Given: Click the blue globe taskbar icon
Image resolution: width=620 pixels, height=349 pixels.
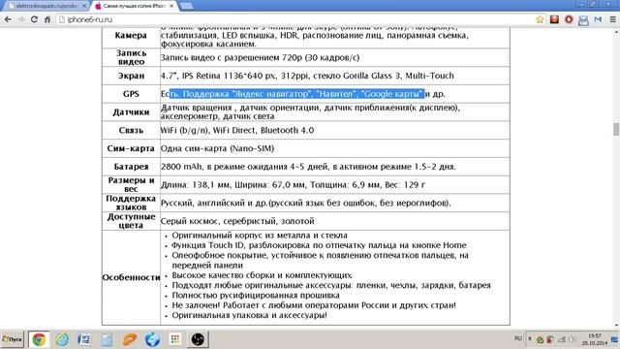Looking at the screenshot, I should pos(152,339).
